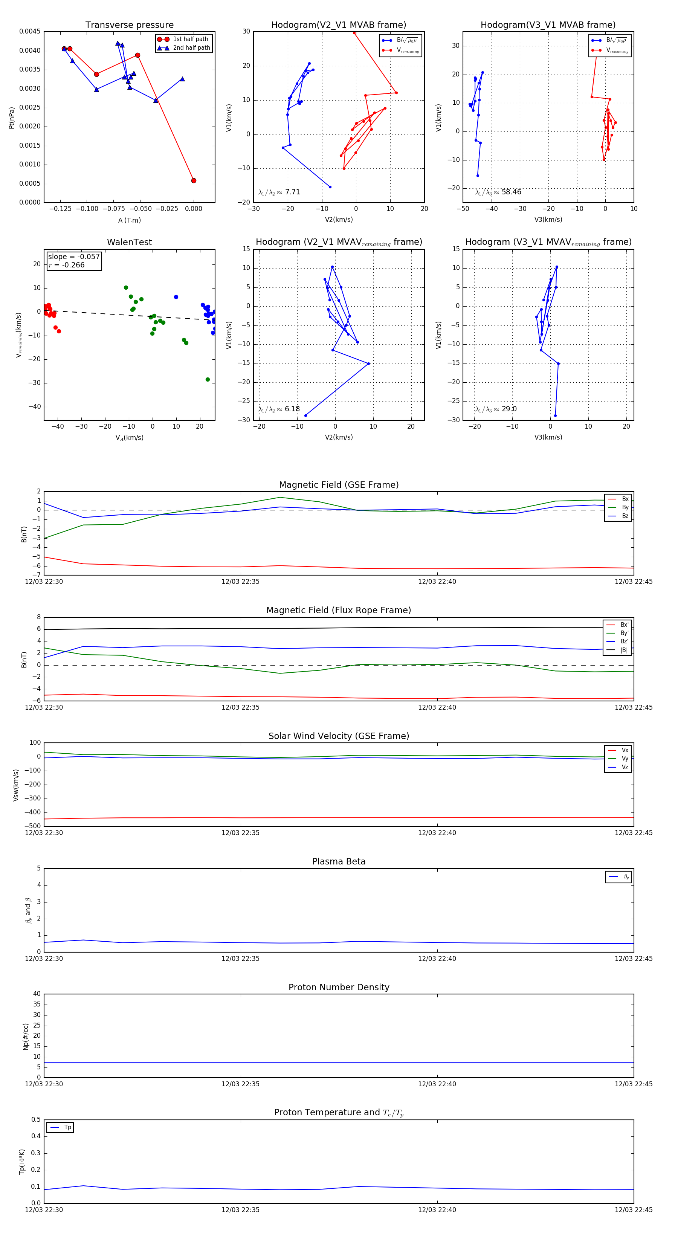This screenshot has width=678, height=1243.
Task: Click the λ1/λ3 ≈ 29.0 annotation
Action: coord(496,409)
